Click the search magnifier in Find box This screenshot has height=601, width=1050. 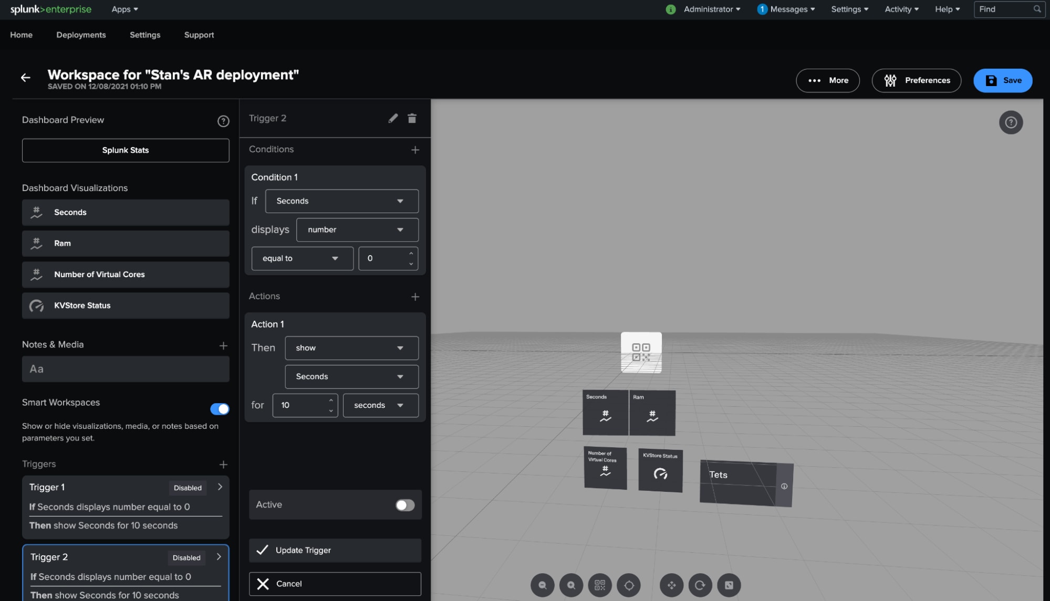(1037, 9)
